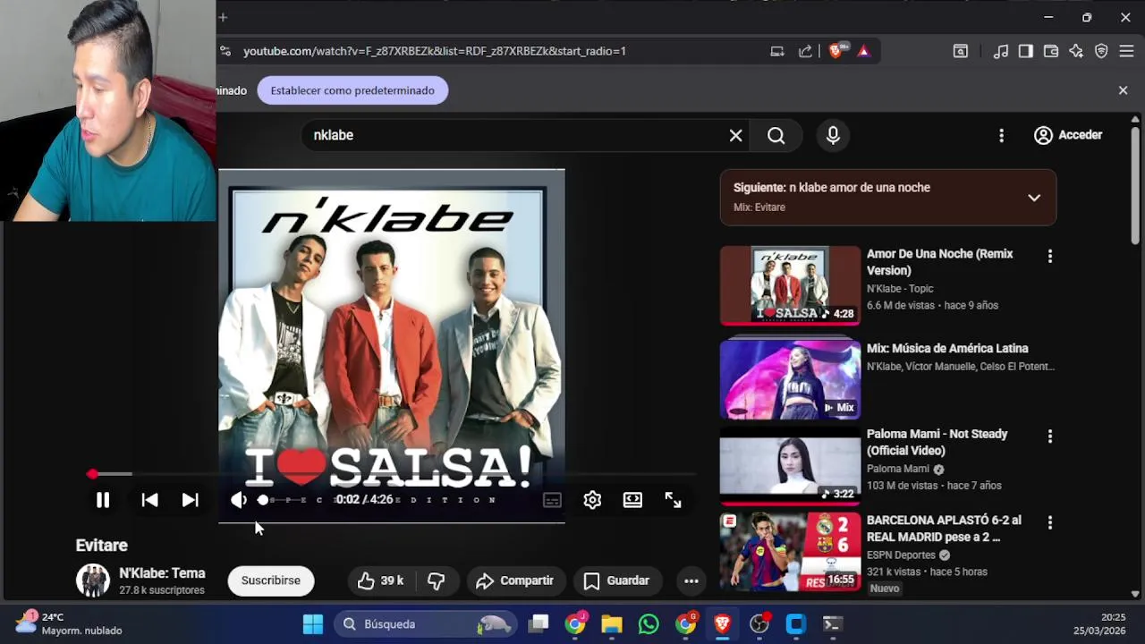Select 'n klabe amor de una noche' text

click(x=860, y=188)
